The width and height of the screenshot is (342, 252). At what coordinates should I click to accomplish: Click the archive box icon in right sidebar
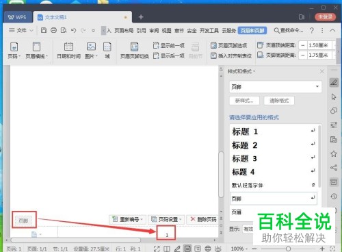(x=334, y=182)
